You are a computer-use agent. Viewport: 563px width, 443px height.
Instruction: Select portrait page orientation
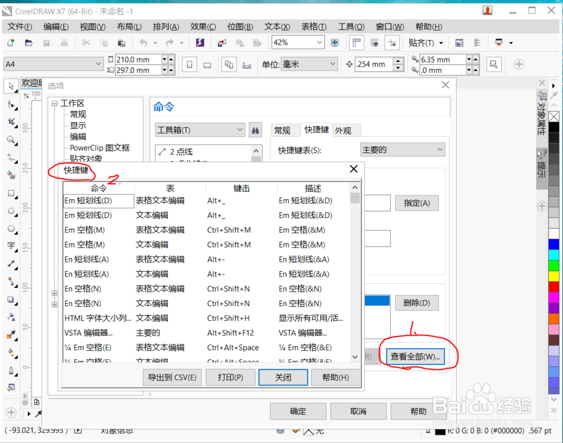190,65
